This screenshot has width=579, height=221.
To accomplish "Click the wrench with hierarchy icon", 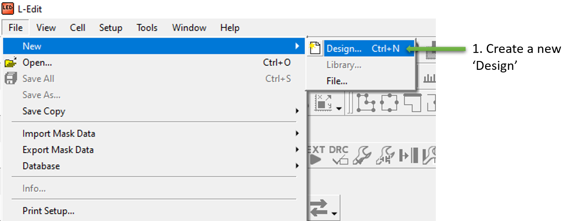I will (x=385, y=155).
